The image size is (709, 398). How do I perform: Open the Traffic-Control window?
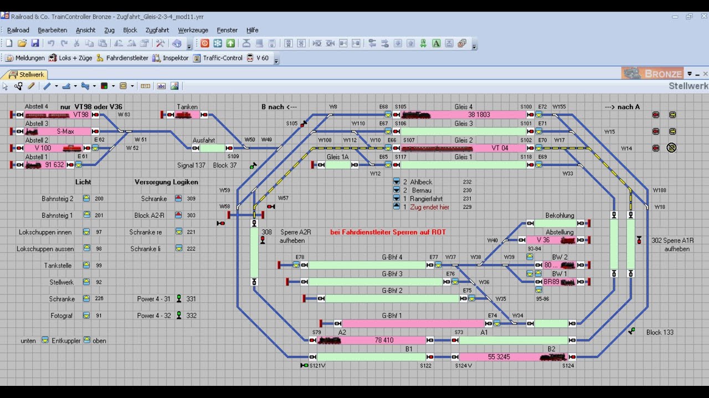tap(218, 58)
